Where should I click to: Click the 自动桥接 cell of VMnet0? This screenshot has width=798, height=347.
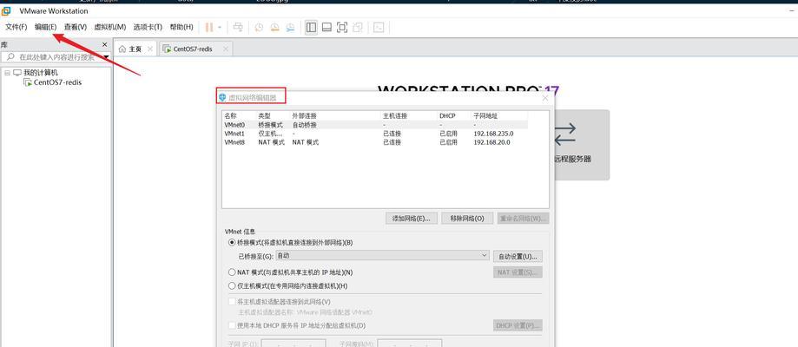point(304,125)
